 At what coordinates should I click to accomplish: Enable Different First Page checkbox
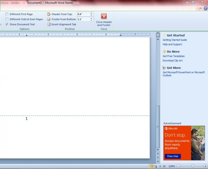coord(7,14)
